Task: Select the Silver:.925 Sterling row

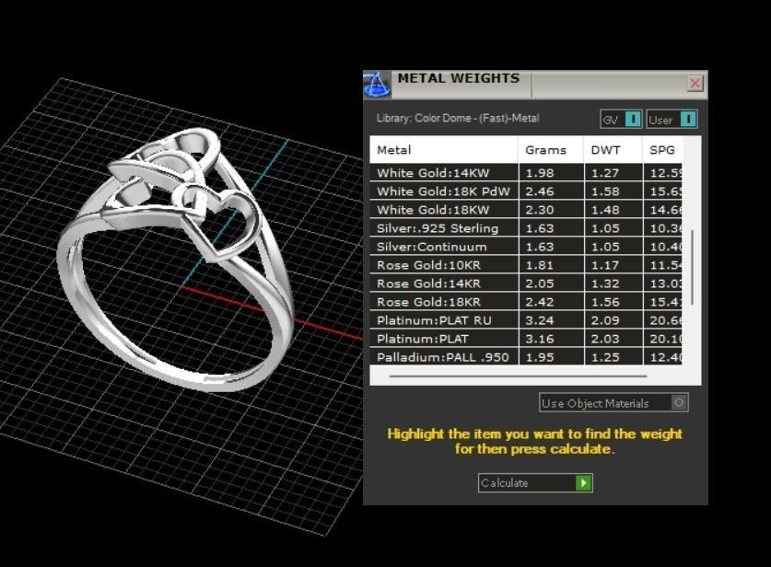Action: (x=526, y=228)
